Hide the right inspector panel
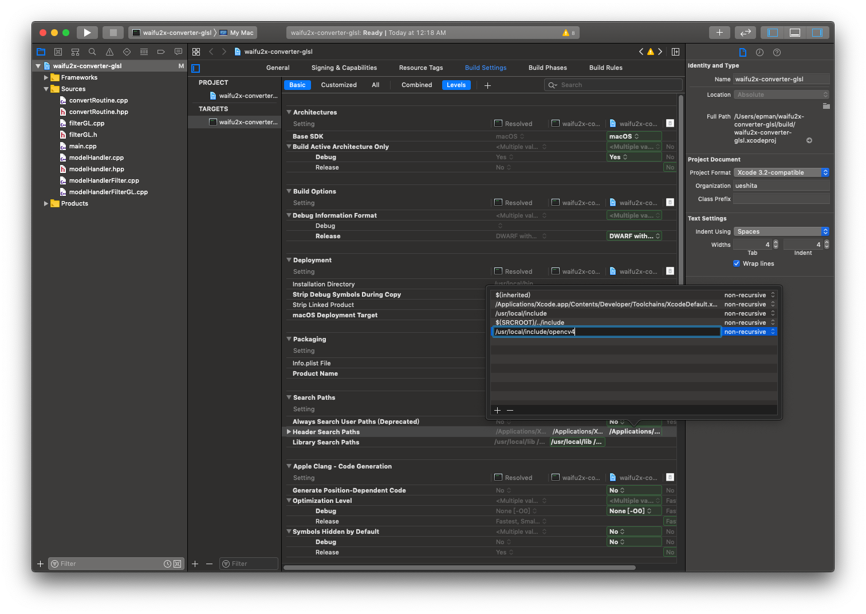Screen dimensions: 866x614 (817, 33)
